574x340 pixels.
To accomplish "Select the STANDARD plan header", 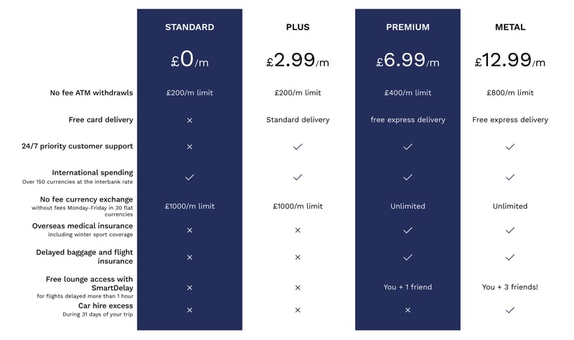I will pos(189,27).
